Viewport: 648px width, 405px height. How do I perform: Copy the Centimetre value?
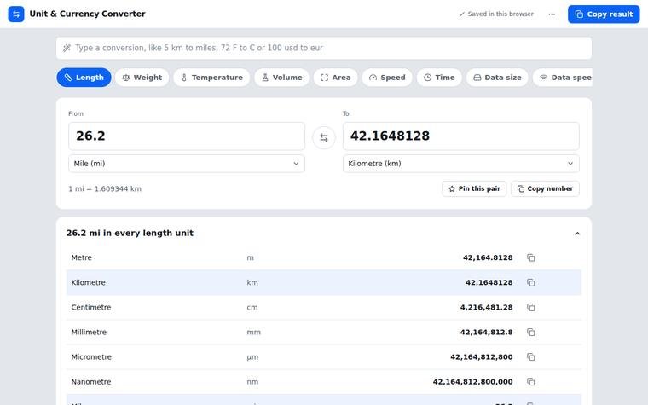point(531,308)
